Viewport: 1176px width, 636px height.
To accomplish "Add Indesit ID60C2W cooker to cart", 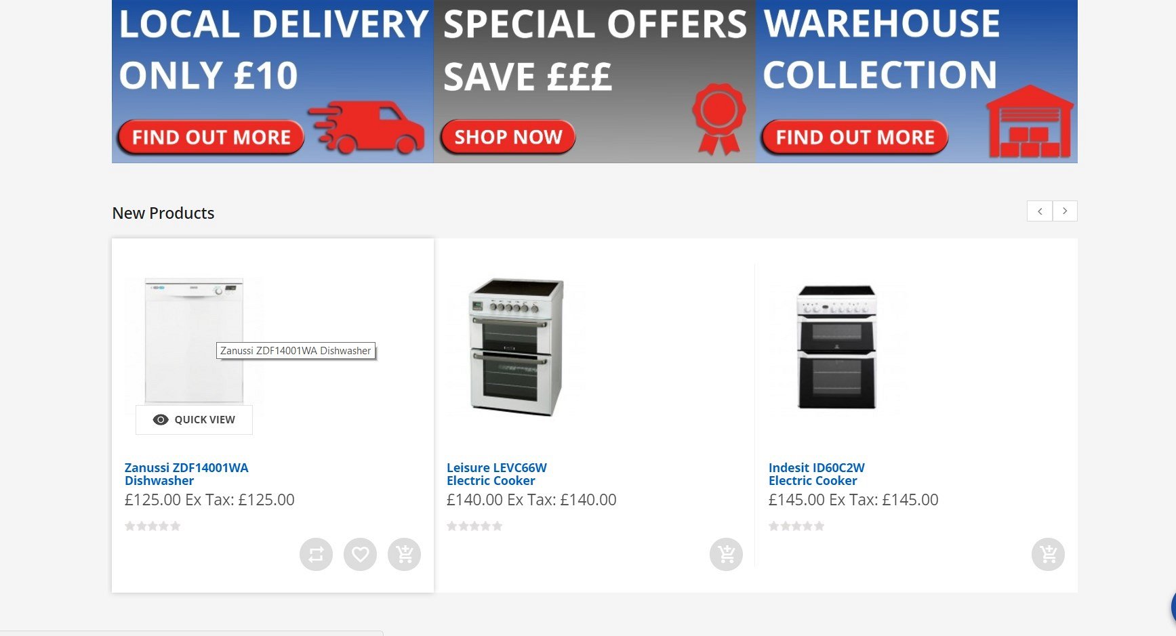I will tap(1049, 555).
